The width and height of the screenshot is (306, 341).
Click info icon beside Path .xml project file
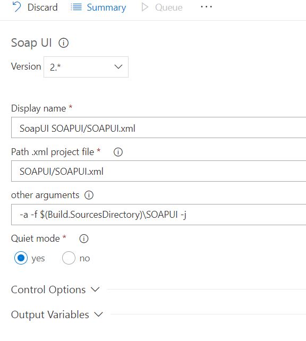coord(118,152)
